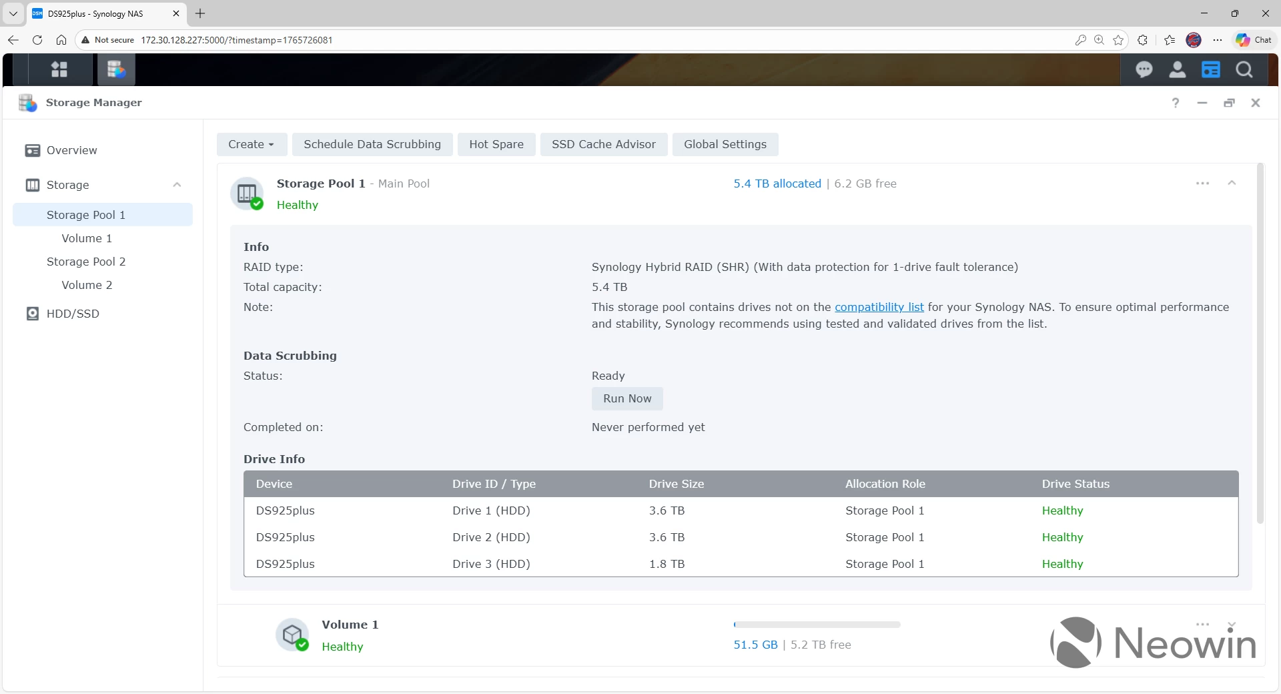Click the Drive Size column header
The height and width of the screenshot is (694, 1281).
(677, 484)
